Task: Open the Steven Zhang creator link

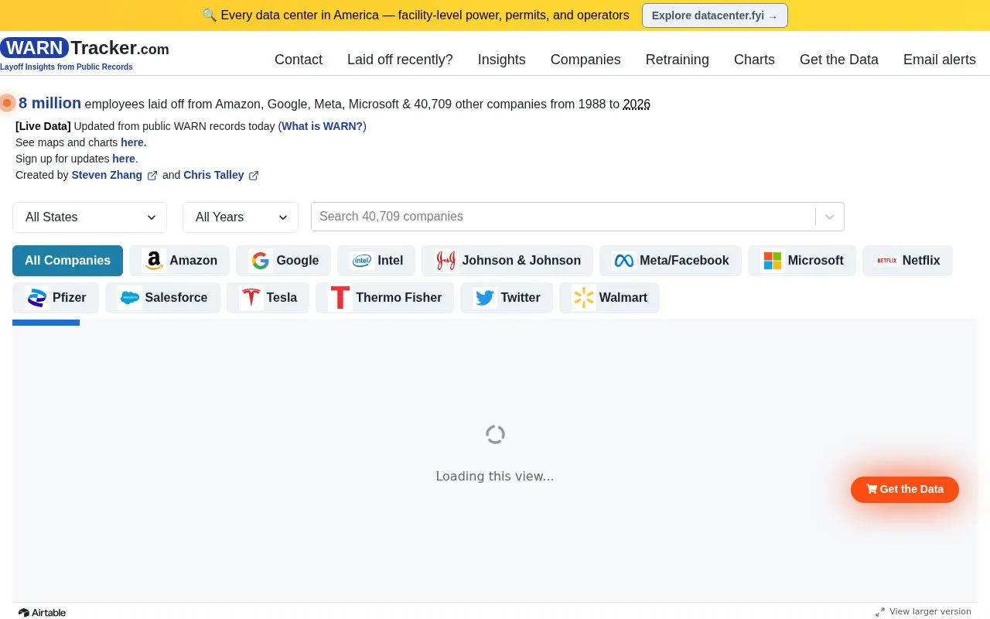Action: tap(107, 175)
